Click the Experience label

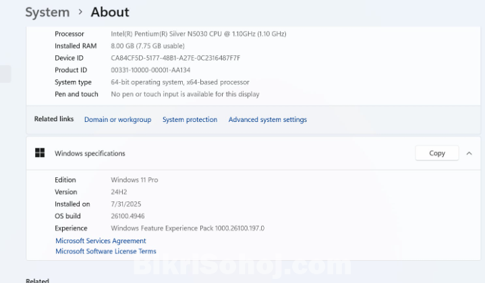71,228
